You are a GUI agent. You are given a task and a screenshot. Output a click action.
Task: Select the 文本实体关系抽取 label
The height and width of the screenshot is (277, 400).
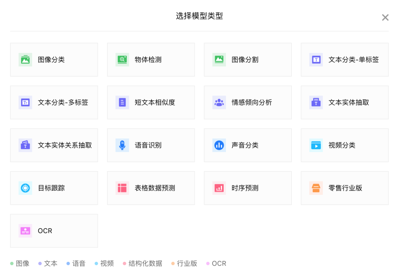[65, 146]
